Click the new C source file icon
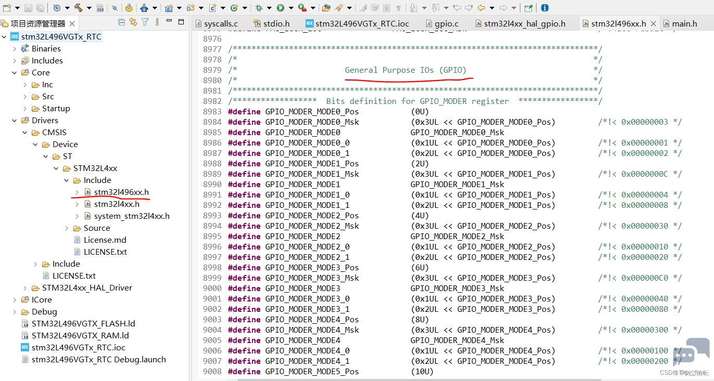The width and height of the screenshot is (714, 381). click(x=213, y=8)
